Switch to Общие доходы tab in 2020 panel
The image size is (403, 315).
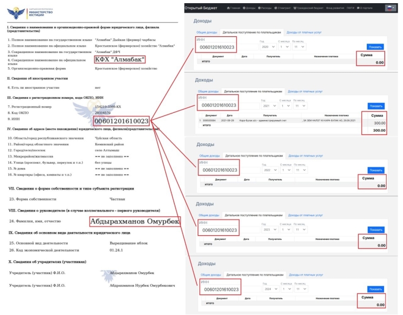pyautogui.click(x=207, y=33)
